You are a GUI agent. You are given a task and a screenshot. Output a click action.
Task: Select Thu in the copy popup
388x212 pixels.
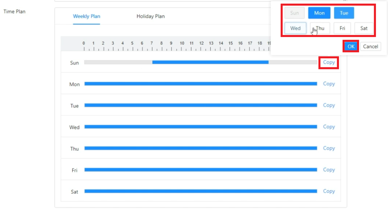point(320,28)
